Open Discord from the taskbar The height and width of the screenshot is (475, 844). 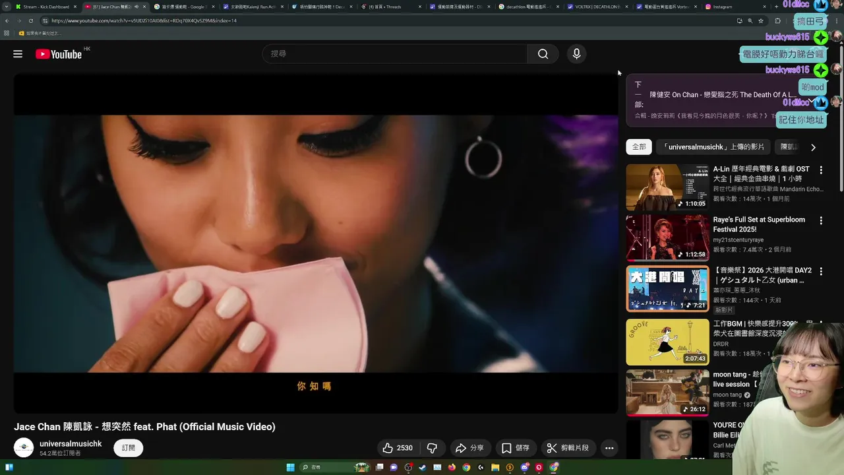point(524,468)
